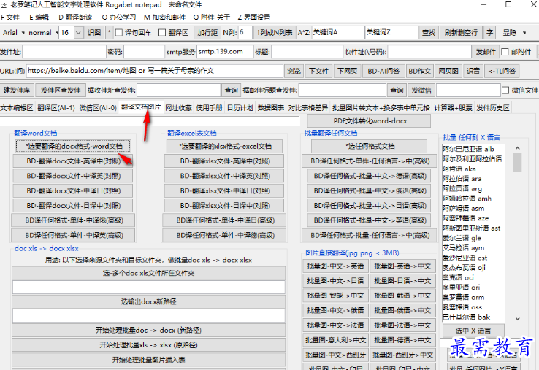Click BD-翻译docx文件-中译日(对照) button

73,190
